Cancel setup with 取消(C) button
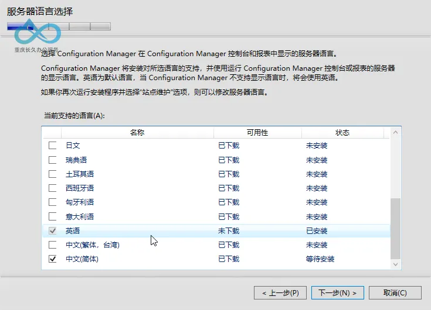The height and width of the screenshot is (310, 431). pyautogui.click(x=395, y=293)
